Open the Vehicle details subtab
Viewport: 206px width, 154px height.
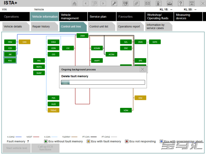click(16, 27)
